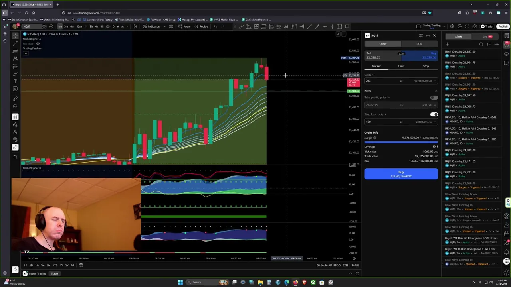This screenshot has height=287, width=511.
Task: Open the chart type candles selector
Action: (135, 26)
